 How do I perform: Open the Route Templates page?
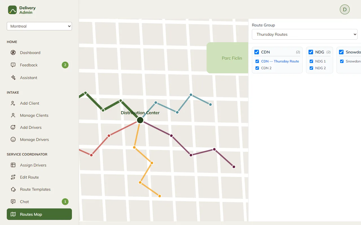coord(39,189)
